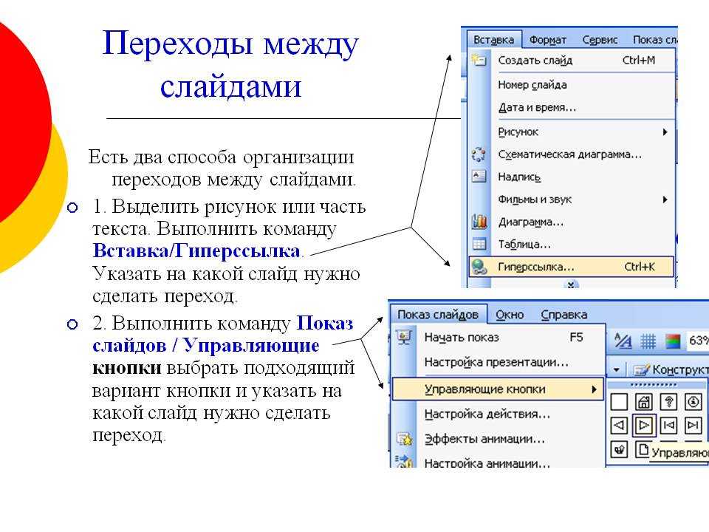Image resolution: width=709 pixels, height=532 pixels.
Task: Select the End action button
Action: click(x=693, y=426)
